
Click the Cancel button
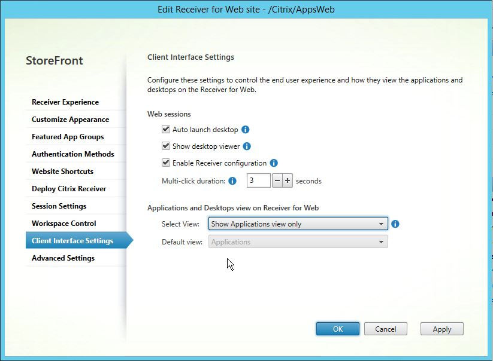tap(385, 329)
